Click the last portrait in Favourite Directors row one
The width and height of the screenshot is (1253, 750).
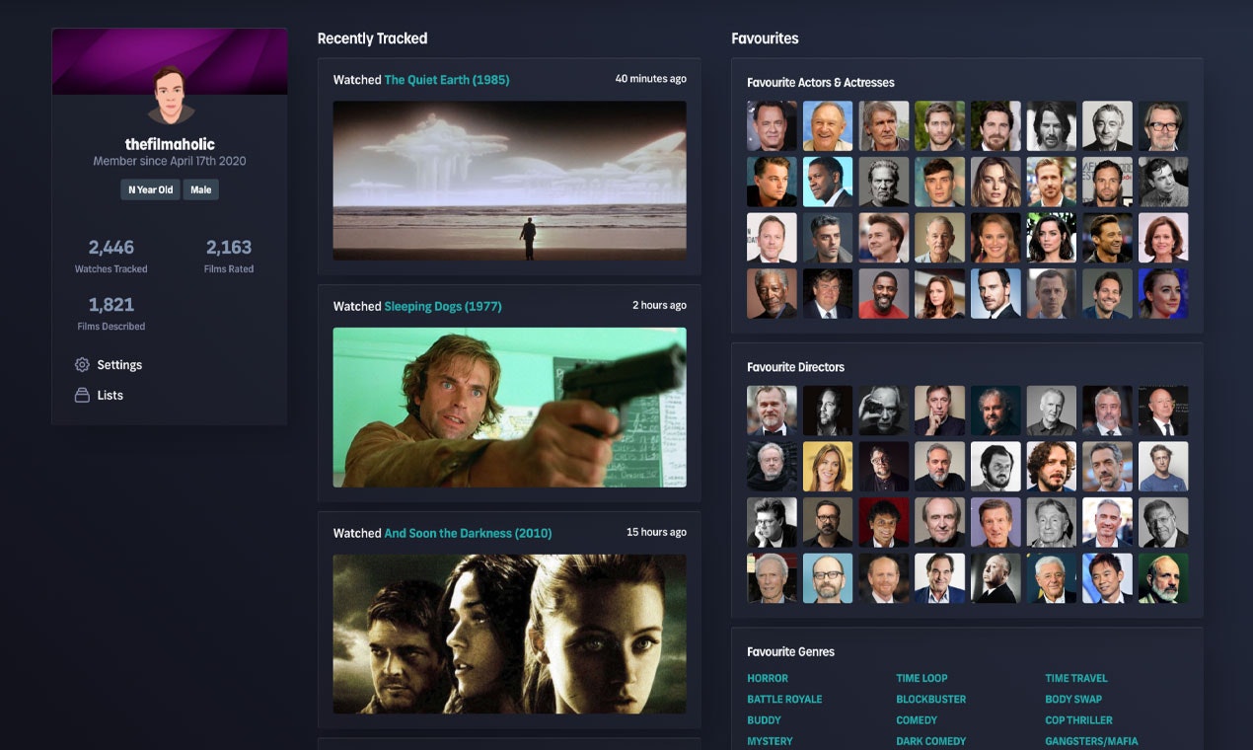click(1163, 411)
